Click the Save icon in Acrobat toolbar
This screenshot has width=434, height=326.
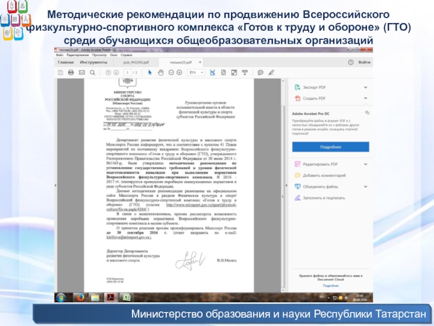[60, 73]
